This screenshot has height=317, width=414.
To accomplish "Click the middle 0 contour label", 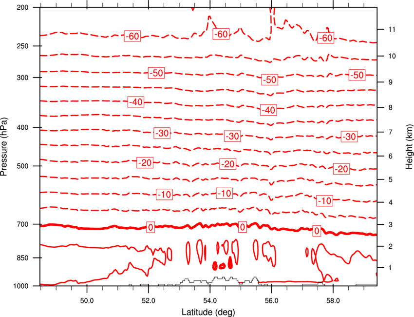I will (x=242, y=227).
